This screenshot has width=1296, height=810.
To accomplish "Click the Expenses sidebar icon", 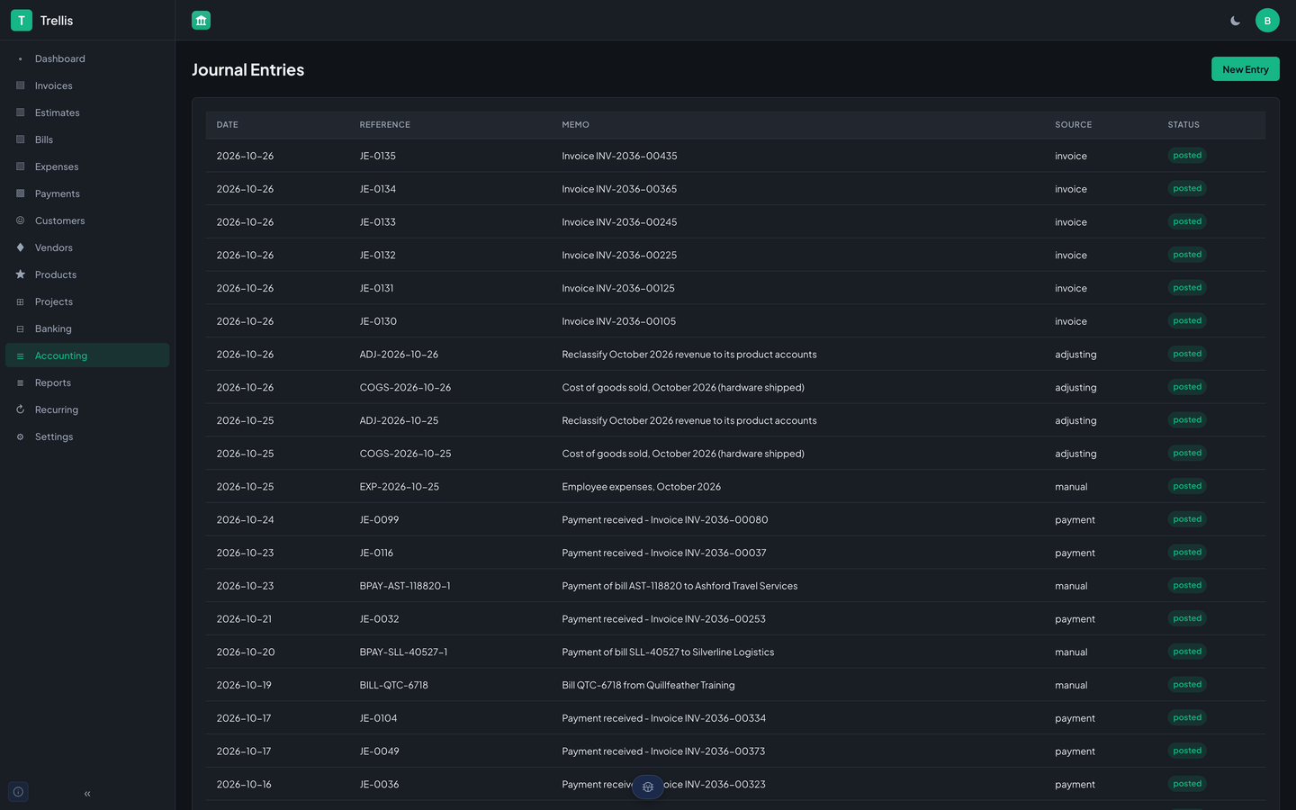I will [x=20, y=166].
